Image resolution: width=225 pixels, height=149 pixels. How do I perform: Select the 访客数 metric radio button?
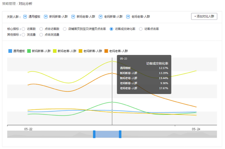click(x=23, y=29)
